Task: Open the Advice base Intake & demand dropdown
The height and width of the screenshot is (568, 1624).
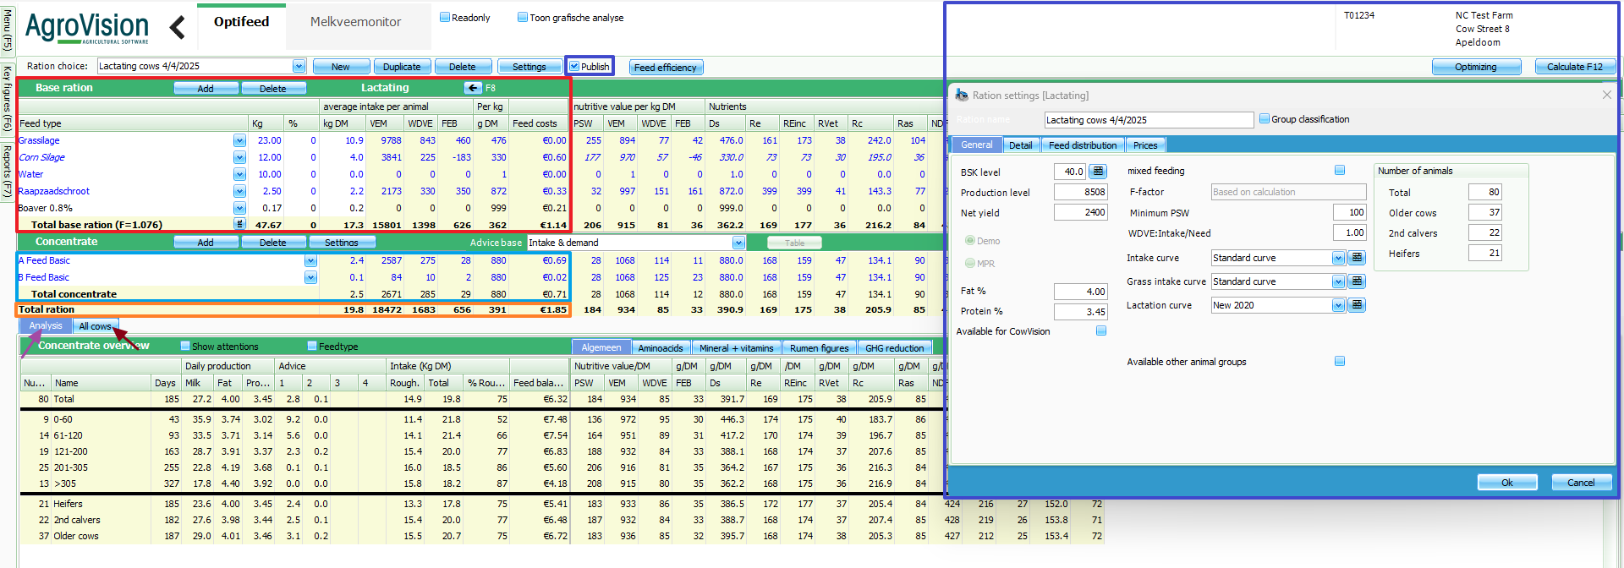Action: click(x=738, y=243)
